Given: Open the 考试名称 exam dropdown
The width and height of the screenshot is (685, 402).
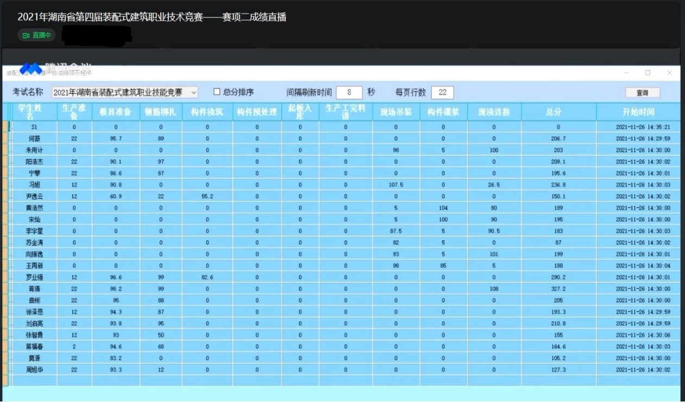Looking at the screenshot, I should (x=194, y=93).
